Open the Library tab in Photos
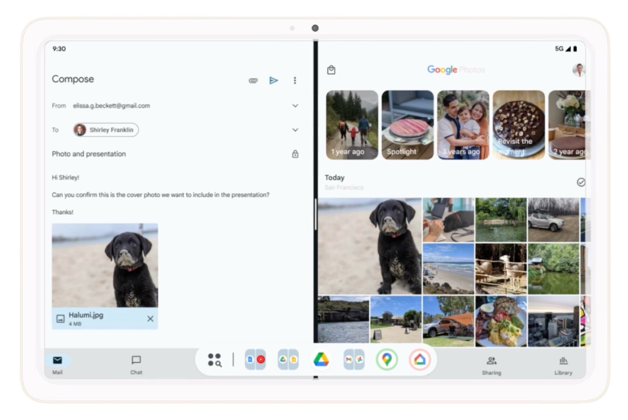Viewport: 628px width, 420px height. tap(563, 365)
